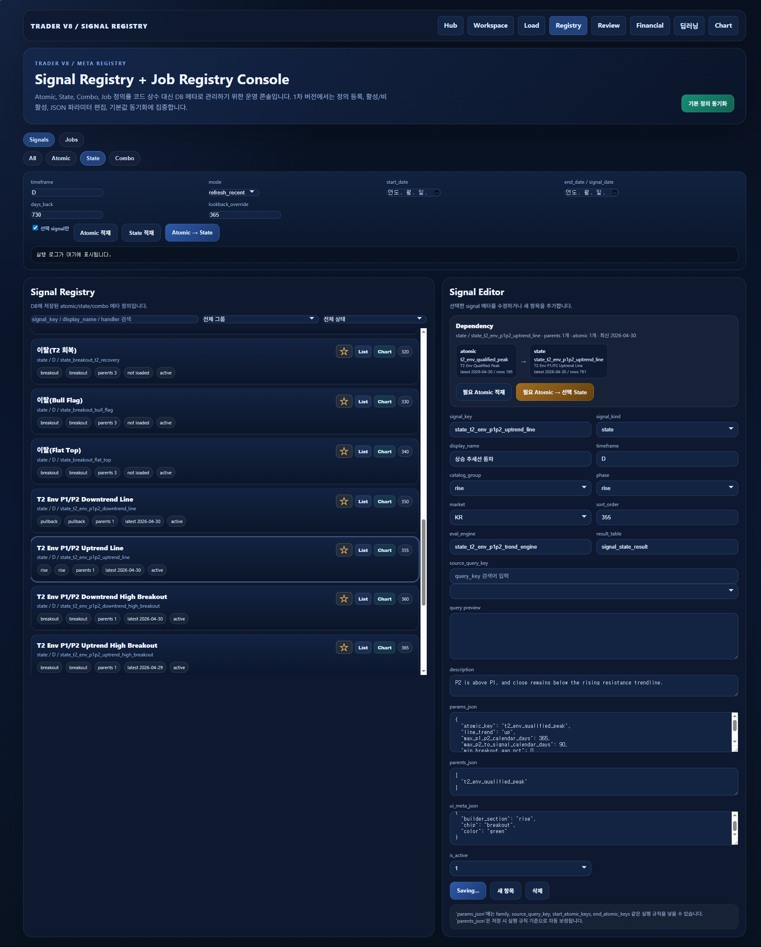761x947 pixels.
Task: Go to the Hub page
Action: (450, 26)
